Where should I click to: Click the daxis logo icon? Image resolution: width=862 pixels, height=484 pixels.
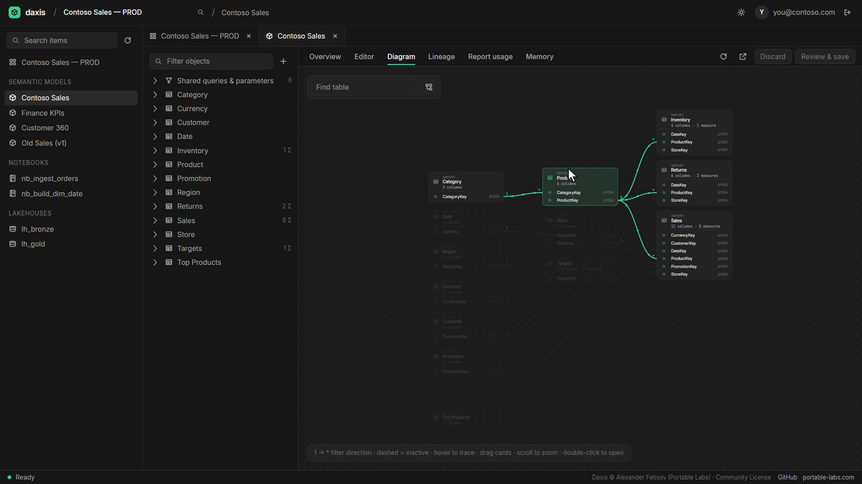[x=14, y=13]
